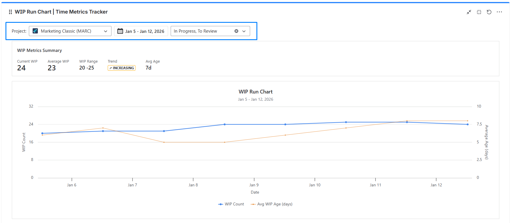Clear the selected statuses with the X icon

tap(236, 31)
